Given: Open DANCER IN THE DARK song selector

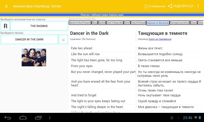Looking at the screenshot, I should point(29,39).
